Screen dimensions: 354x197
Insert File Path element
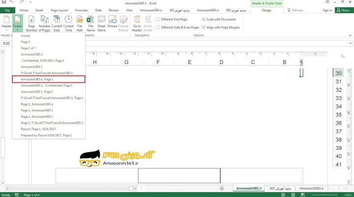pyautogui.click(x=80, y=23)
